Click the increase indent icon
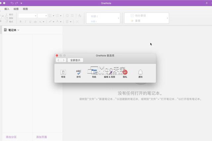Image resolution: width=212 pixels, height=141 pixels. click(x=72, y=16)
